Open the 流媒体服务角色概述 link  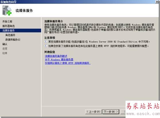coord(56,56)
